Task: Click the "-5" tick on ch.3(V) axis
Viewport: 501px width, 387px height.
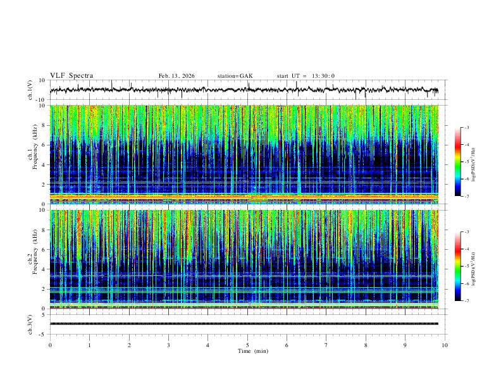Action: tap(43, 335)
